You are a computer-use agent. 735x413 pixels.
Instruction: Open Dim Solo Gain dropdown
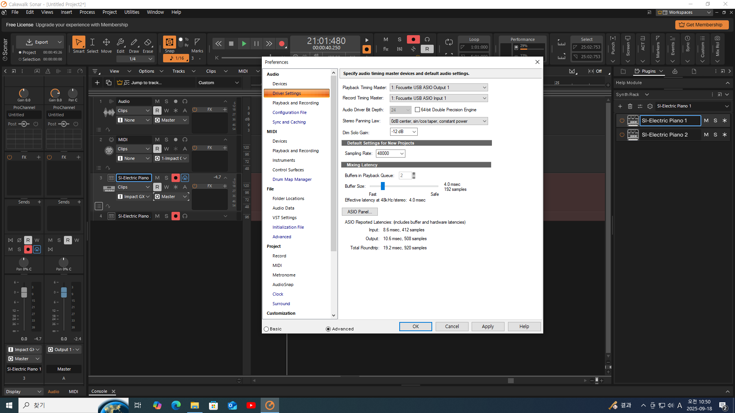(403, 132)
